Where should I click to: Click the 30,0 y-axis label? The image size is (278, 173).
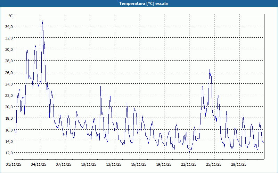coord(9,49)
